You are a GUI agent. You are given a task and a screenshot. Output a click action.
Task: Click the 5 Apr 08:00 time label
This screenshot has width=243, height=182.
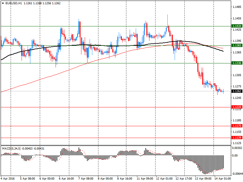coord(28,179)
